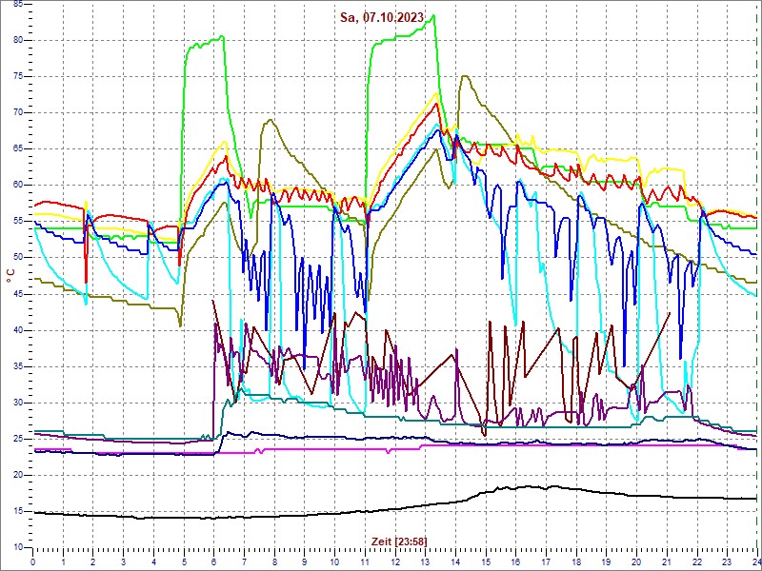Click hour 3 on the time axis

pos(124,561)
